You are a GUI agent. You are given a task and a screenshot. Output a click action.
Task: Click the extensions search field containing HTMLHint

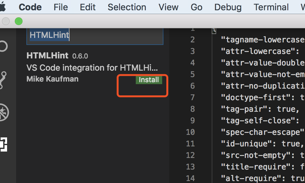click(95, 35)
